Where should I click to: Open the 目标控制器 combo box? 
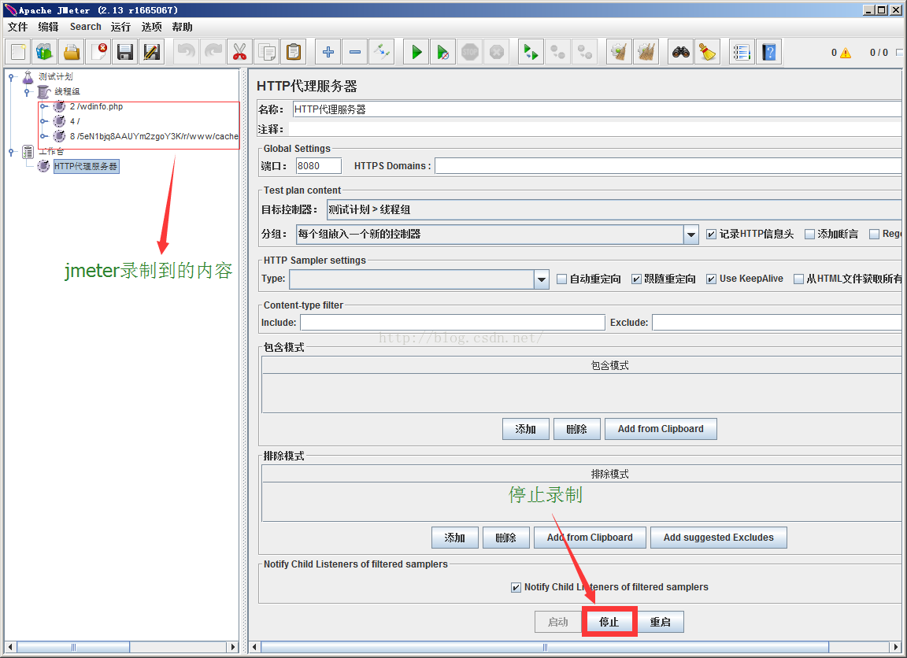[x=614, y=209]
